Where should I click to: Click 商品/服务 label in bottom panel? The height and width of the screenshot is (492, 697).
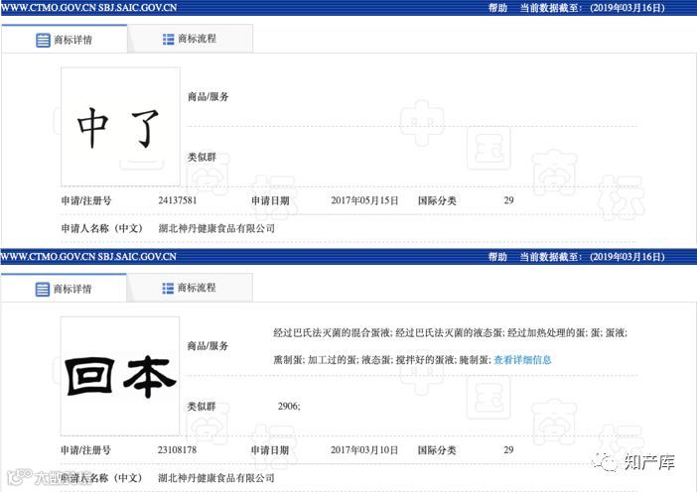coord(208,346)
